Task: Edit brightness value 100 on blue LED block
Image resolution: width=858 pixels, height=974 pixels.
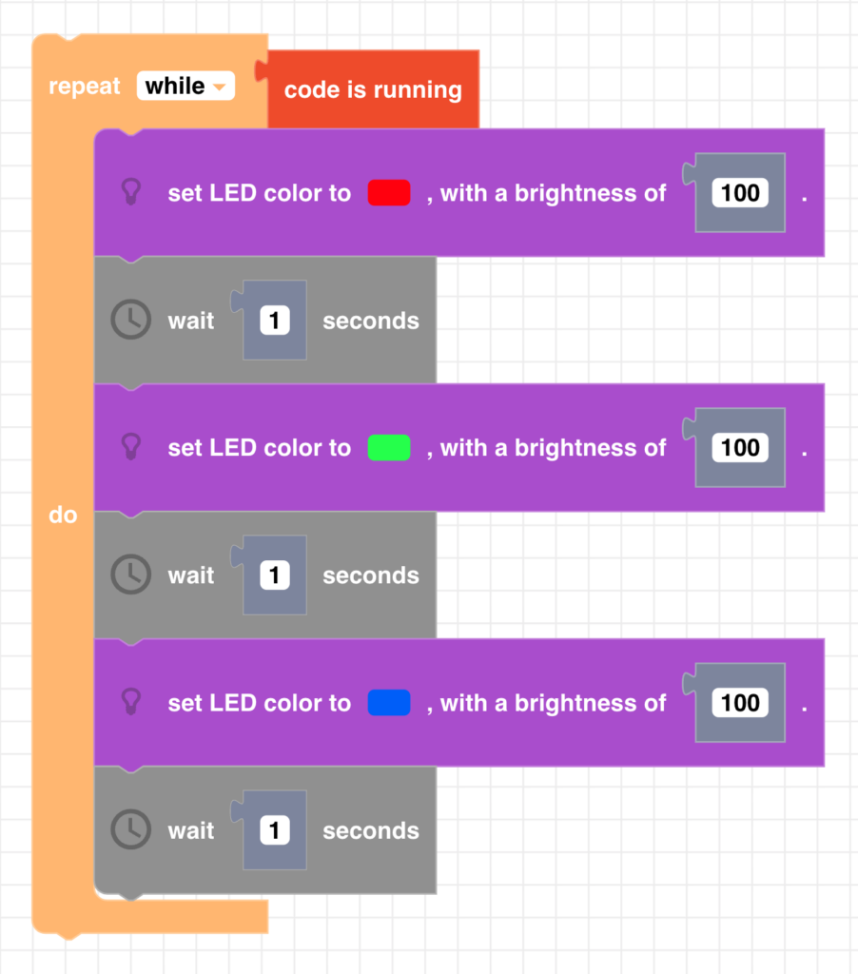Action: pos(740,703)
